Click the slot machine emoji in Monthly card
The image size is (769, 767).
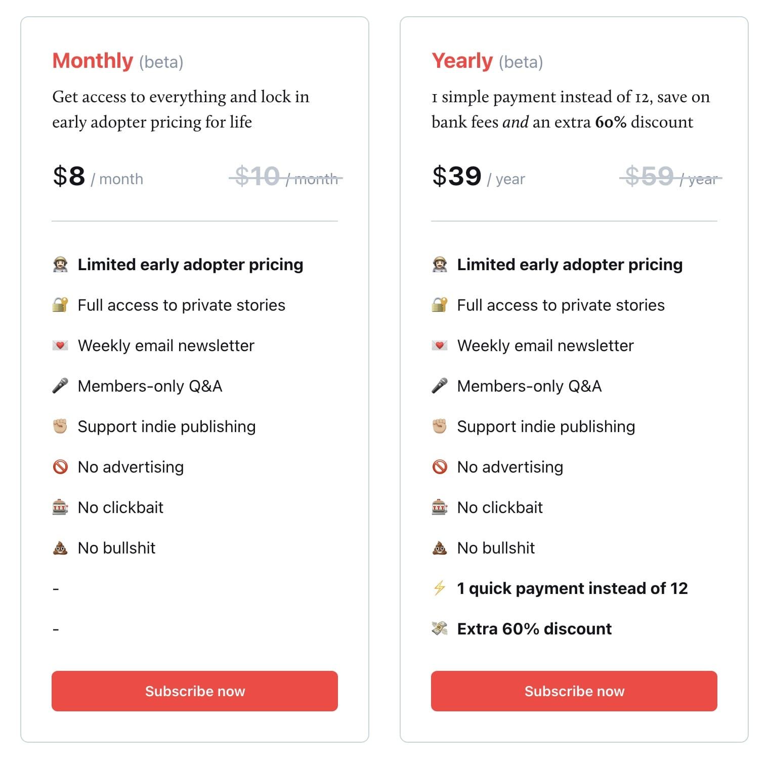click(x=60, y=507)
